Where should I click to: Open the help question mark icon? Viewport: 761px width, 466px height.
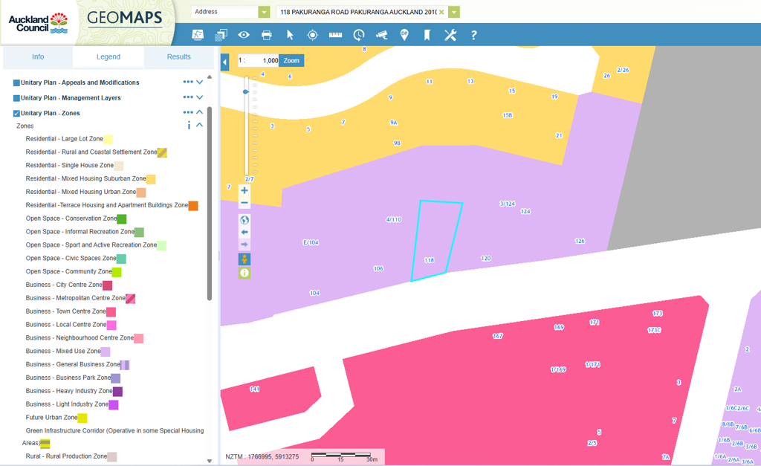tap(473, 35)
